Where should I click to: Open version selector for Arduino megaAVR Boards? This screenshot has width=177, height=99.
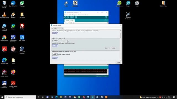pos(107,48)
